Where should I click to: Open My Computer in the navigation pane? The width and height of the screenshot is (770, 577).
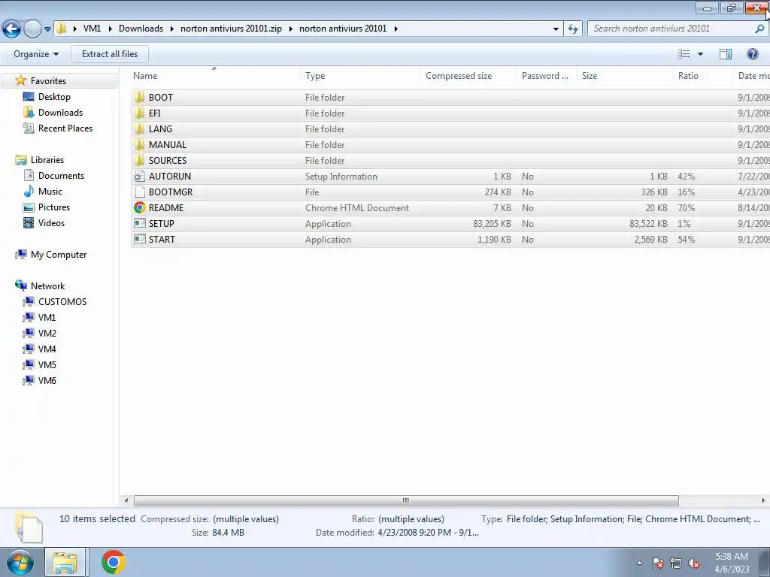coord(59,255)
